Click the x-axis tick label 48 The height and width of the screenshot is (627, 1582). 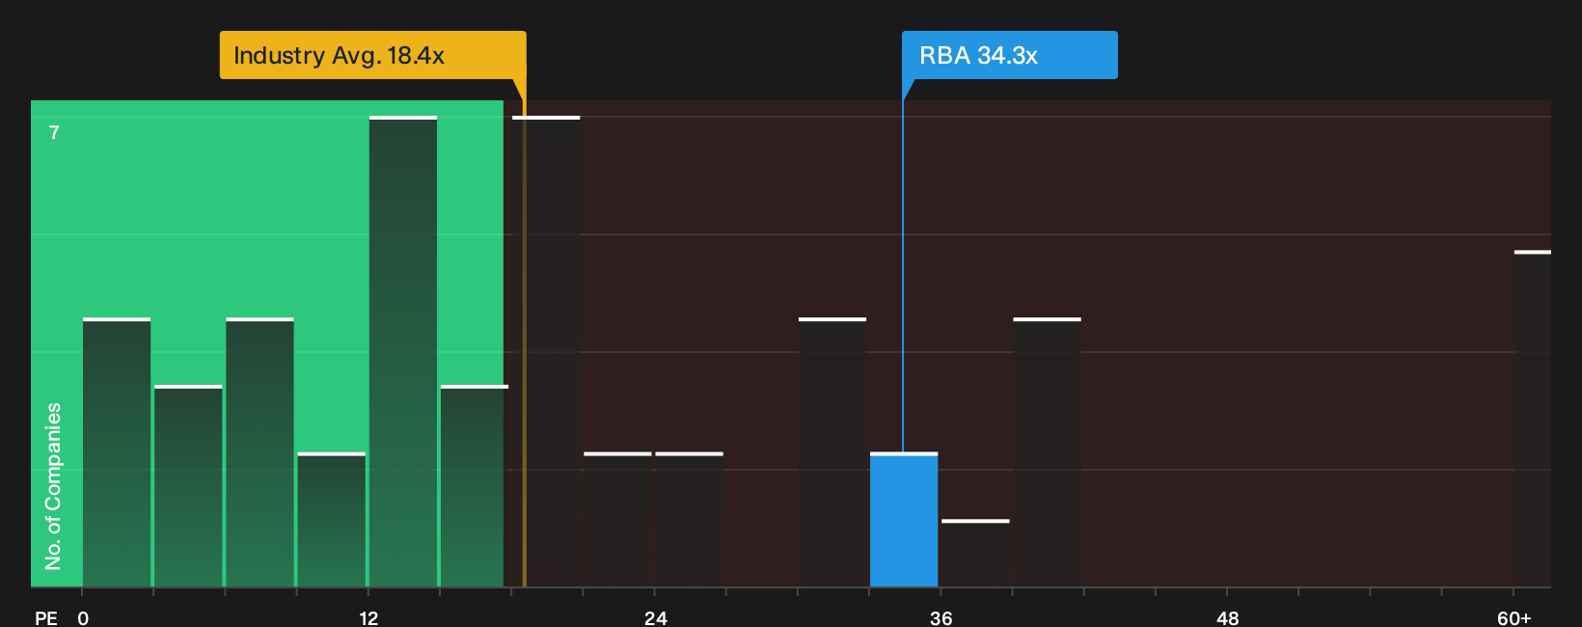point(1228,618)
